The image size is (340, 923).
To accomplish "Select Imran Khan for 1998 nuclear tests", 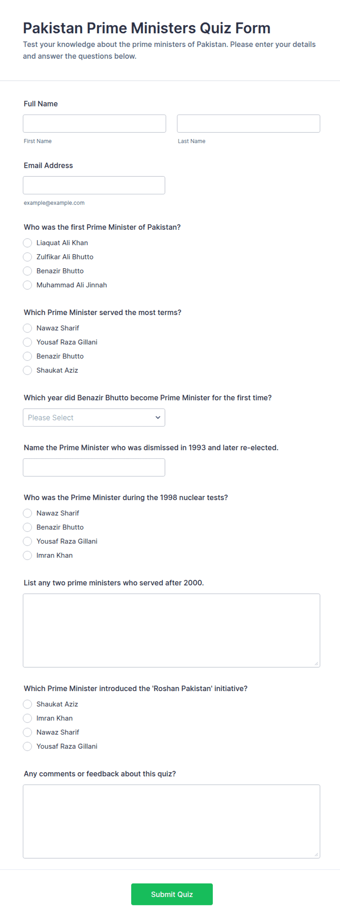I will pyautogui.click(x=27, y=555).
